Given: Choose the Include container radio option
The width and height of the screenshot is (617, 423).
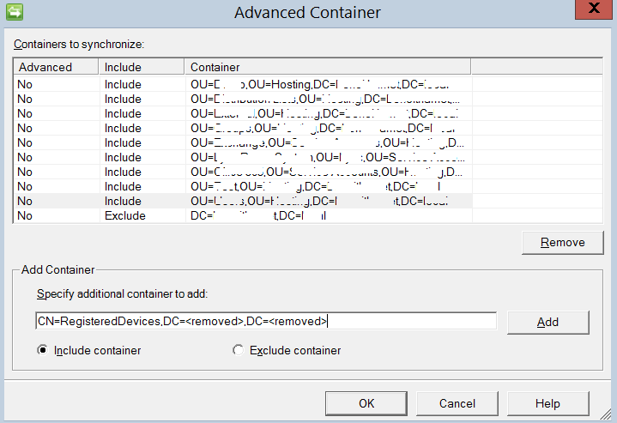Looking at the screenshot, I should click(x=42, y=350).
